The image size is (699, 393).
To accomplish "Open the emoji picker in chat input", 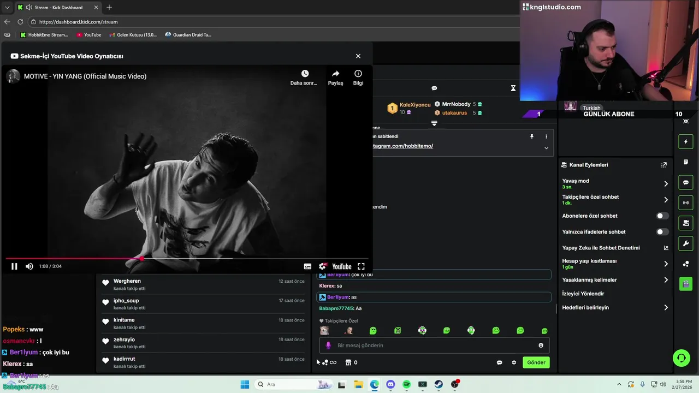I will tap(541, 346).
